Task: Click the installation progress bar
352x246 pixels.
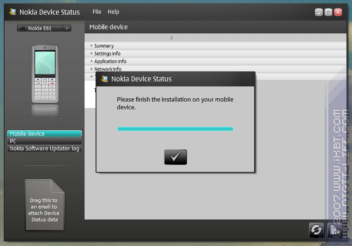Action: pyautogui.click(x=175, y=129)
